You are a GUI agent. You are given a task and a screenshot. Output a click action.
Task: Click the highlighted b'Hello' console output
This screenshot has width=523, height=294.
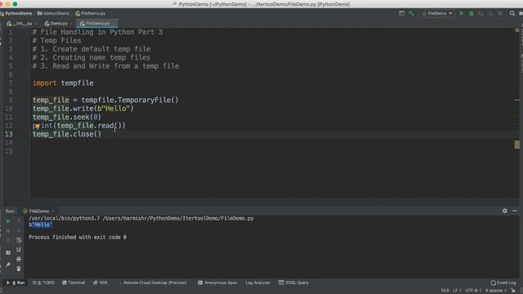[x=40, y=225]
